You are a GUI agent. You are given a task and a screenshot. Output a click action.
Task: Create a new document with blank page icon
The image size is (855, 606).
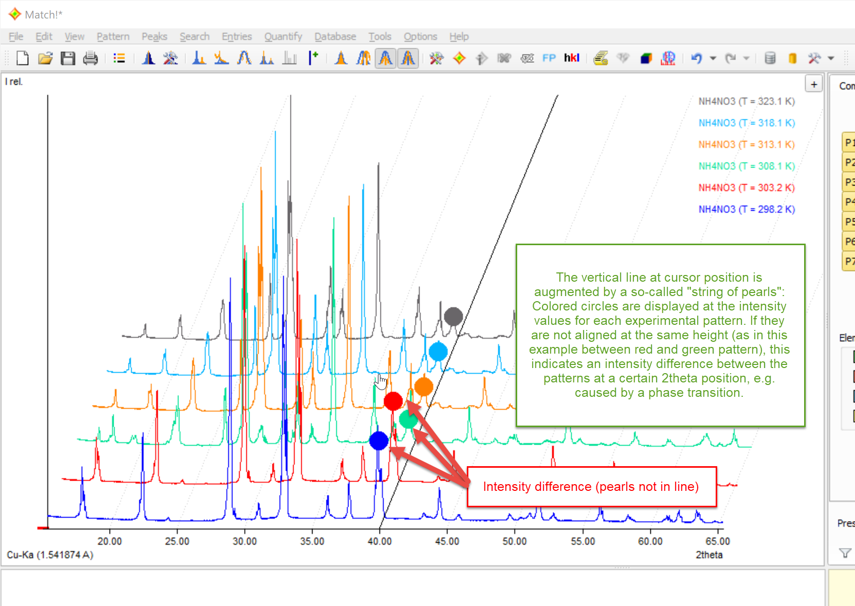coord(22,58)
